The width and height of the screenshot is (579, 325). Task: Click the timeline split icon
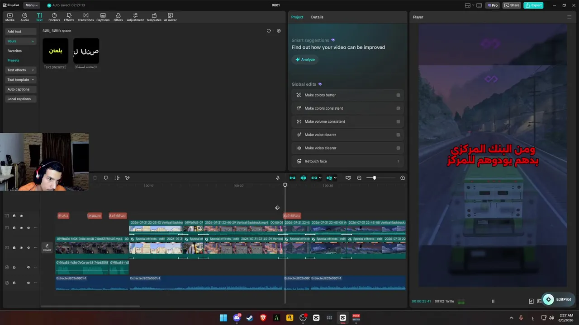click(117, 178)
